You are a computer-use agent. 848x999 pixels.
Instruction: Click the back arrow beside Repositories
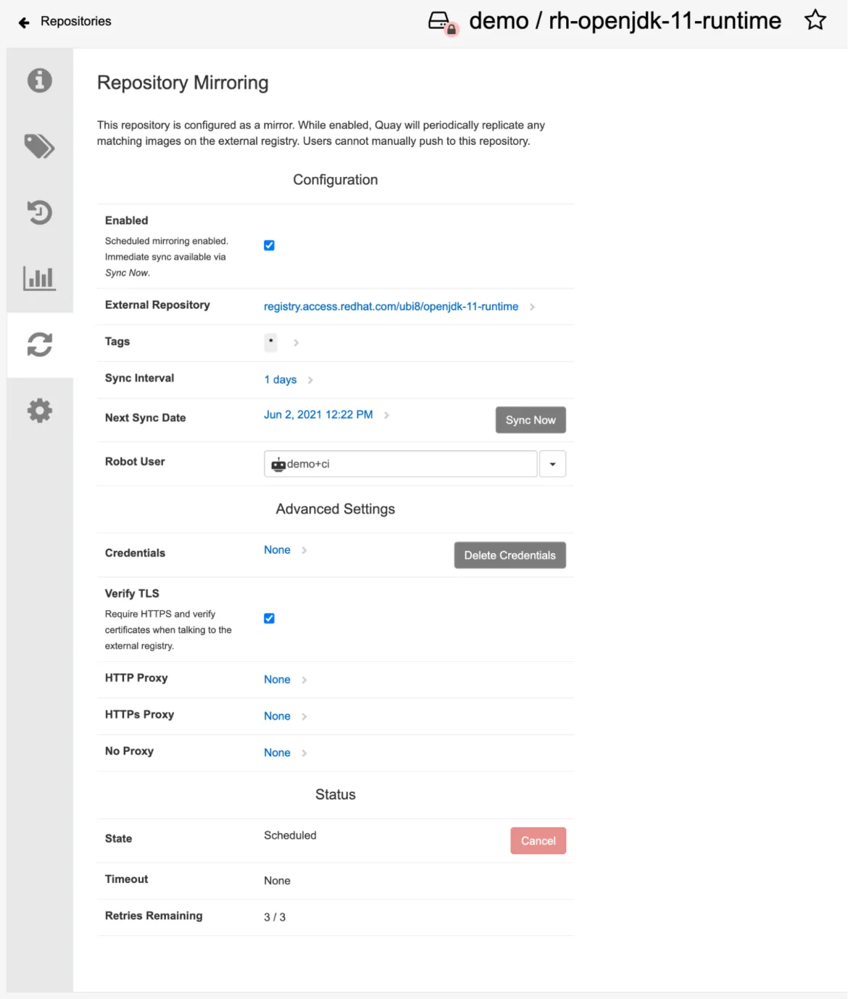coord(22,21)
